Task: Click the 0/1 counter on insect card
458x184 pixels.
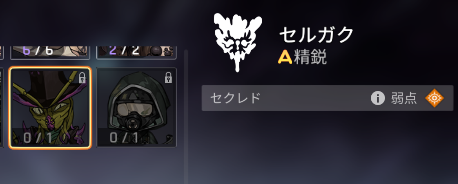Action: tap(38, 138)
